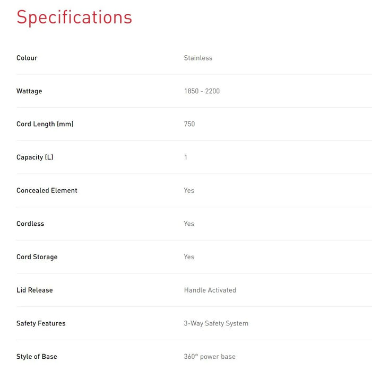Select the 750 cord length value
The width and height of the screenshot is (372, 371).
[189, 124]
